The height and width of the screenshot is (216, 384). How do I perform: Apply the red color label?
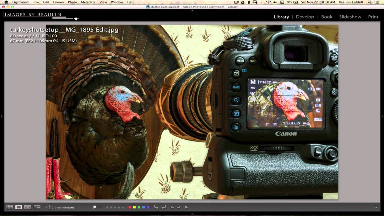pos(130,207)
